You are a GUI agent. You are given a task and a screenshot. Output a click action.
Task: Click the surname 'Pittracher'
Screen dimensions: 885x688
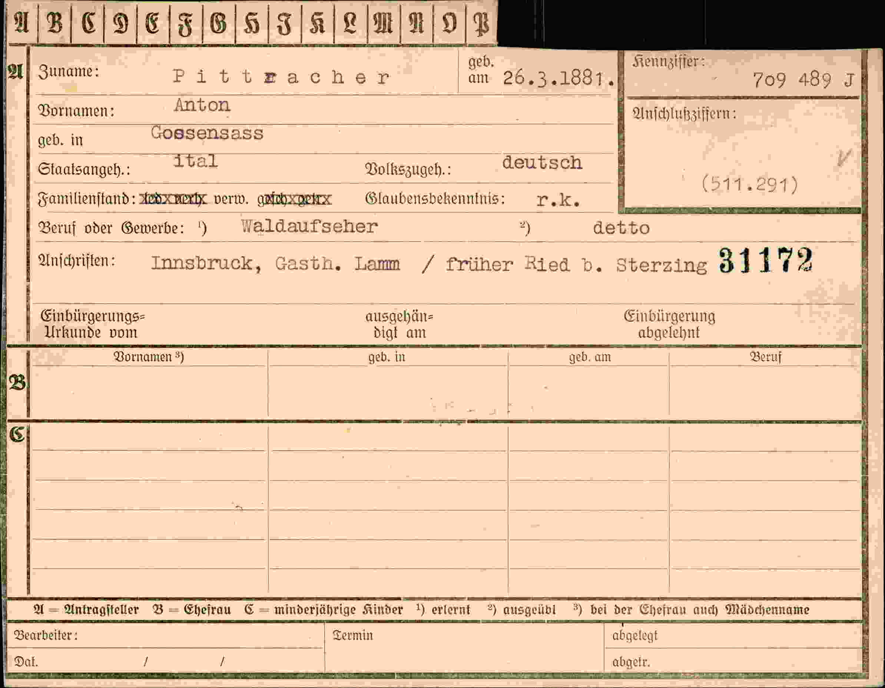pyautogui.click(x=282, y=77)
